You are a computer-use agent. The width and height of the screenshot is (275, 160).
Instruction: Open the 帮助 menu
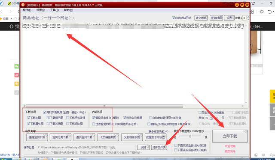point(68,10)
